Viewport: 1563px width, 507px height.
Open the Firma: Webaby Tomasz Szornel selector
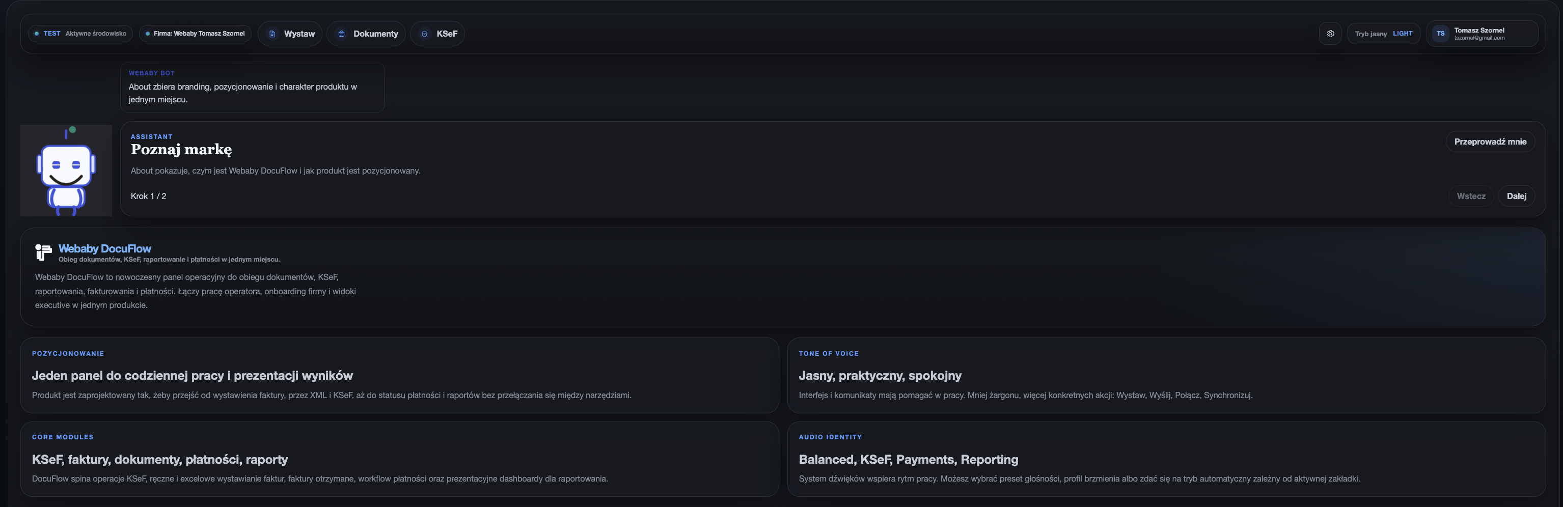point(195,34)
